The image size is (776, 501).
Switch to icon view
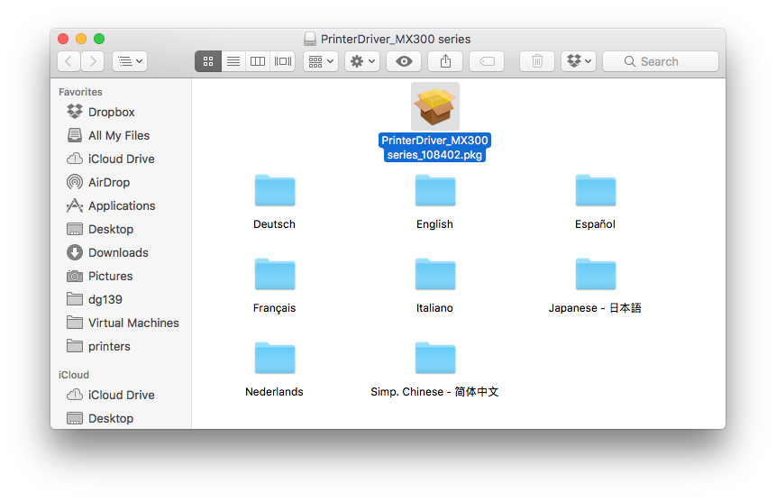(208, 61)
